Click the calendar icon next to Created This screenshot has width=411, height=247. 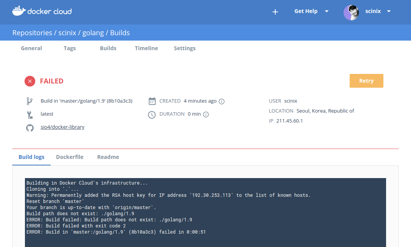[x=152, y=101]
